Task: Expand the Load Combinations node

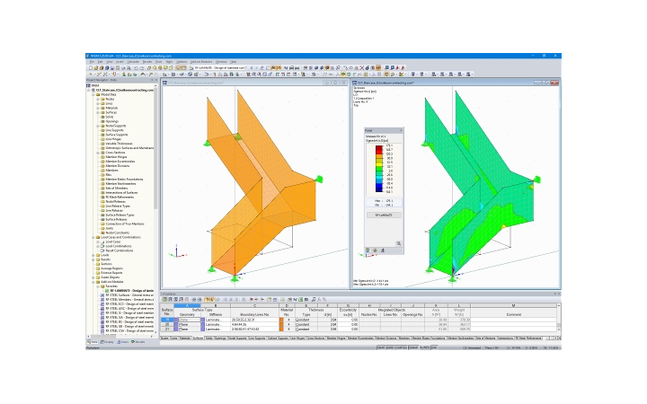Action: tap(98, 247)
